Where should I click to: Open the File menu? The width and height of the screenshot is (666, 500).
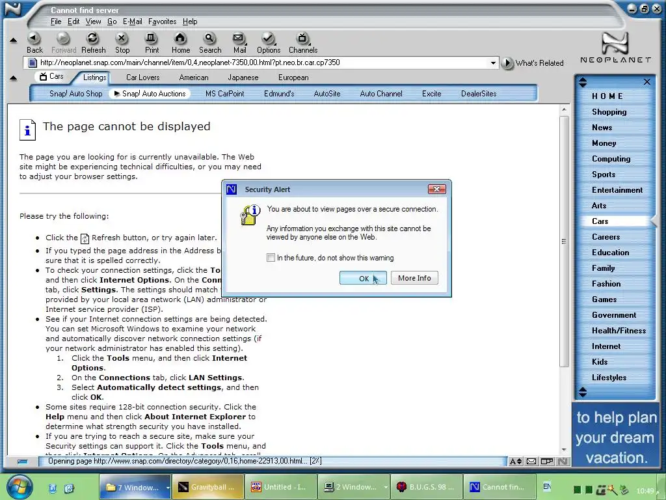tap(56, 21)
